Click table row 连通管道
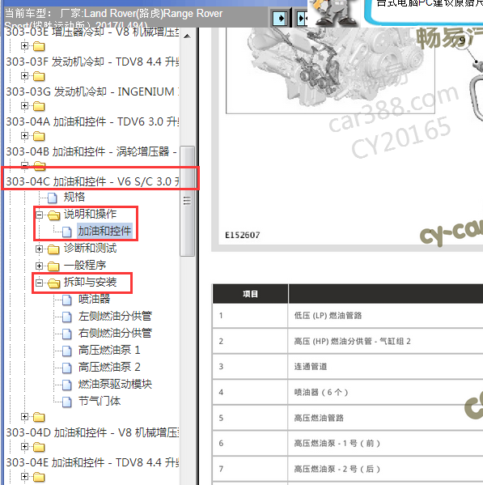The image size is (483, 485). 348,367
